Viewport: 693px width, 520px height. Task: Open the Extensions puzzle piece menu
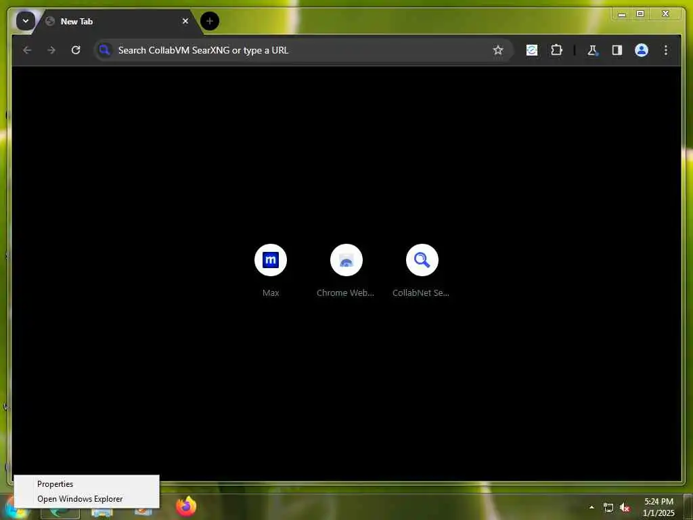point(556,50)
